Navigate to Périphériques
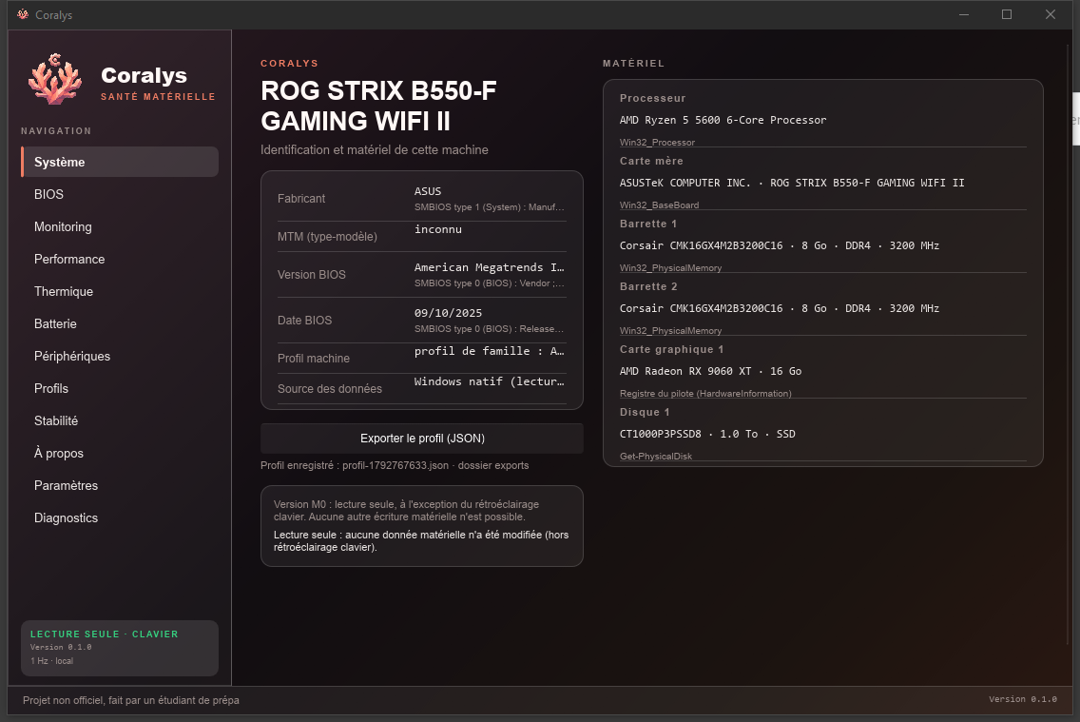 click(120, 356)
